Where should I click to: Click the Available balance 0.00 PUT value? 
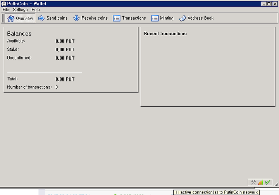(65, 41)
